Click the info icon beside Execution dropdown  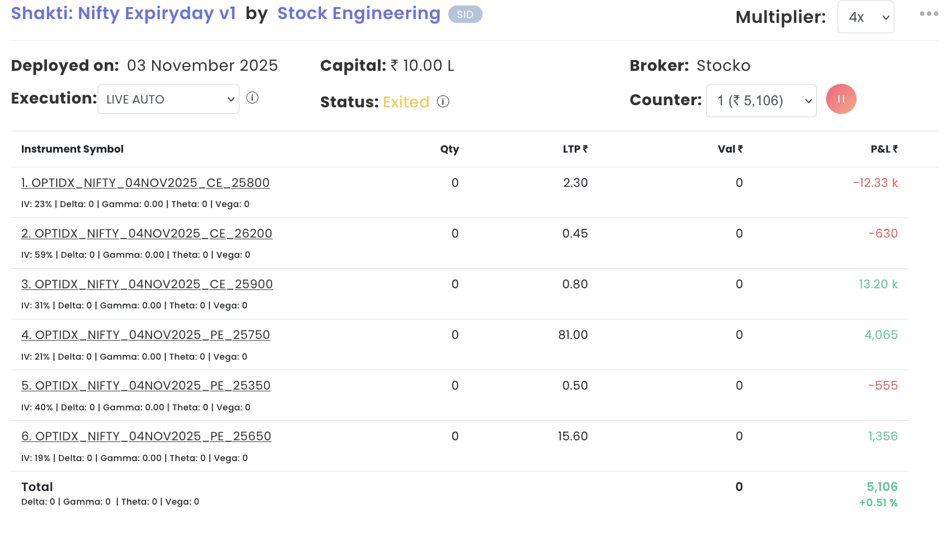click(252, 98)
